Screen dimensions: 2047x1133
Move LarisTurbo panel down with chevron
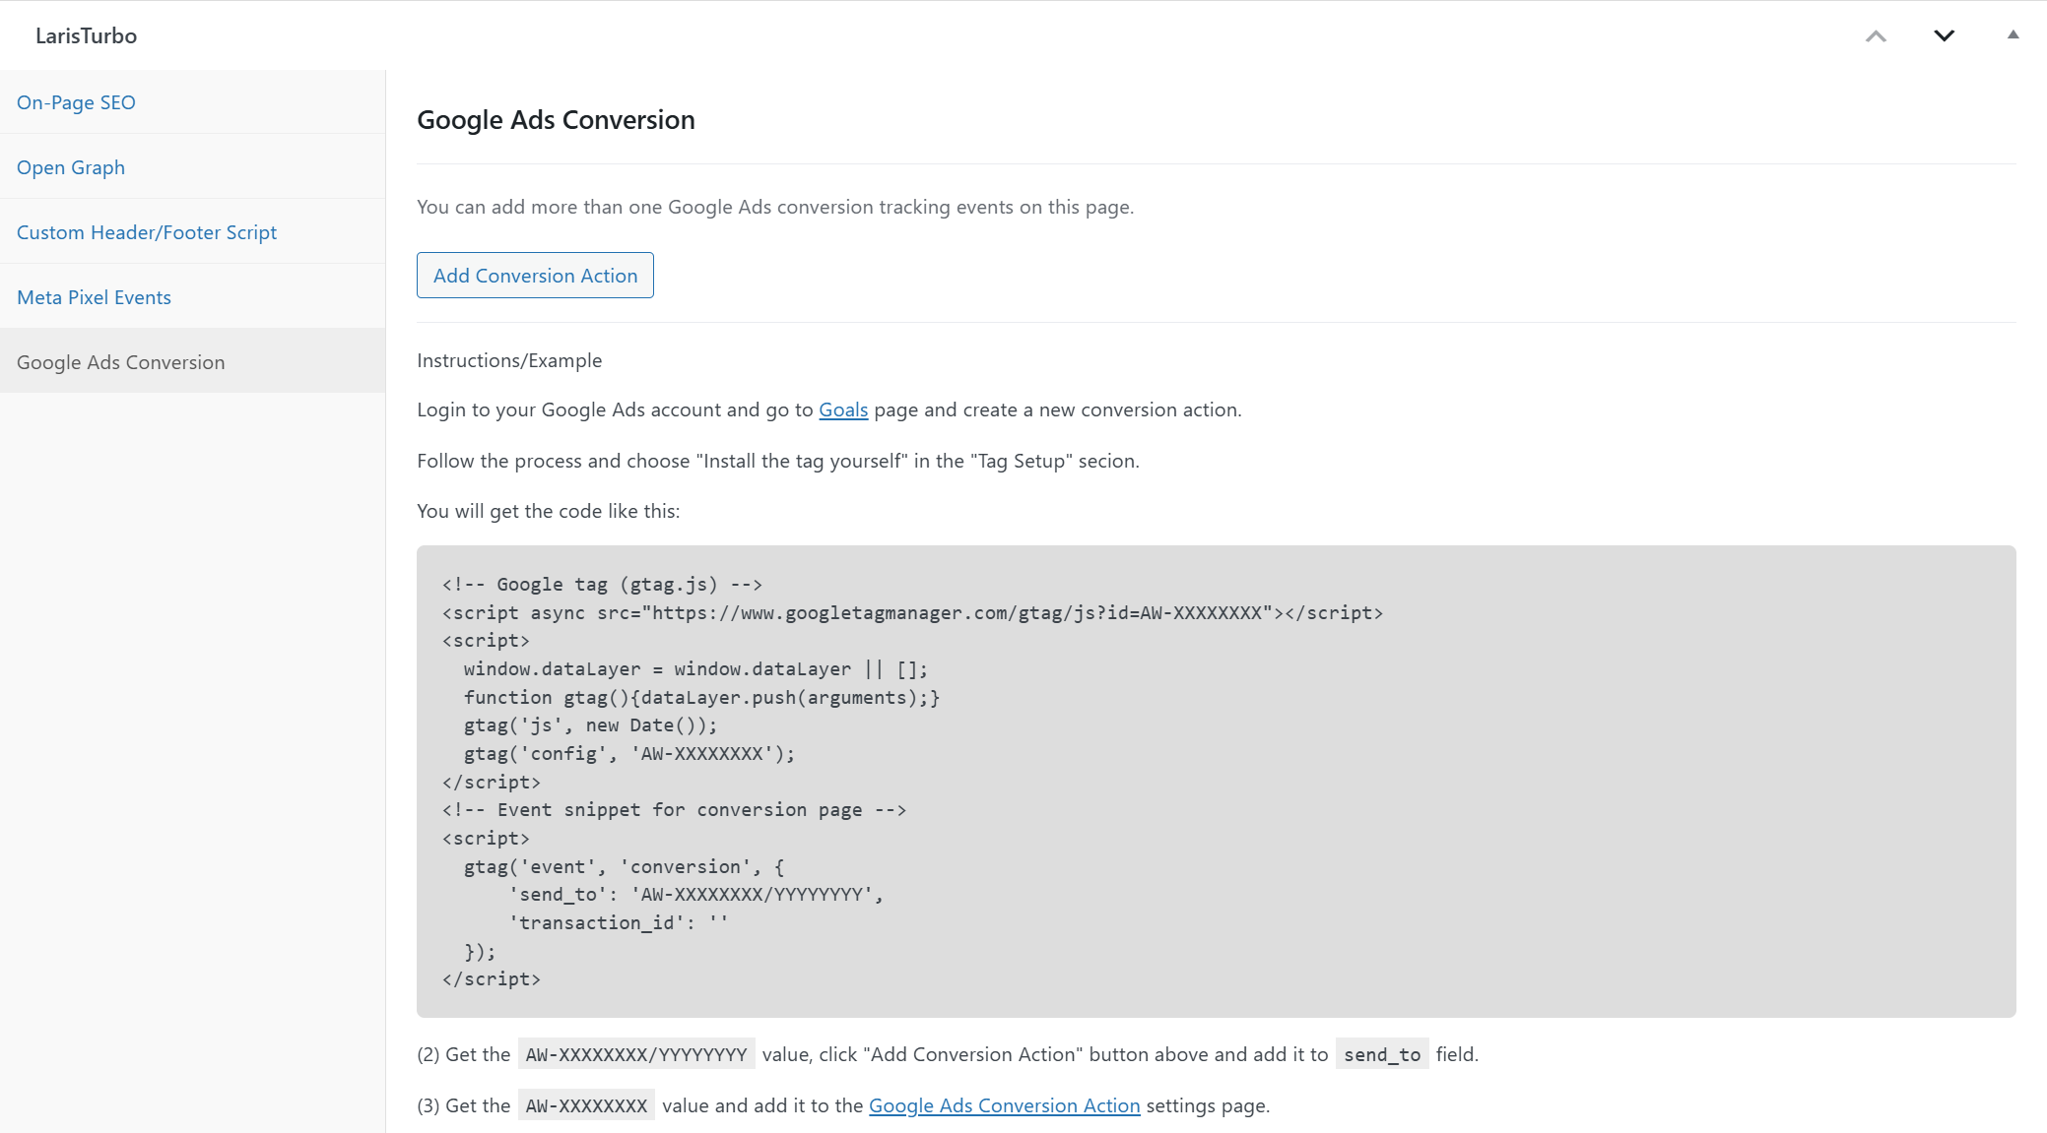point(1944,36)
